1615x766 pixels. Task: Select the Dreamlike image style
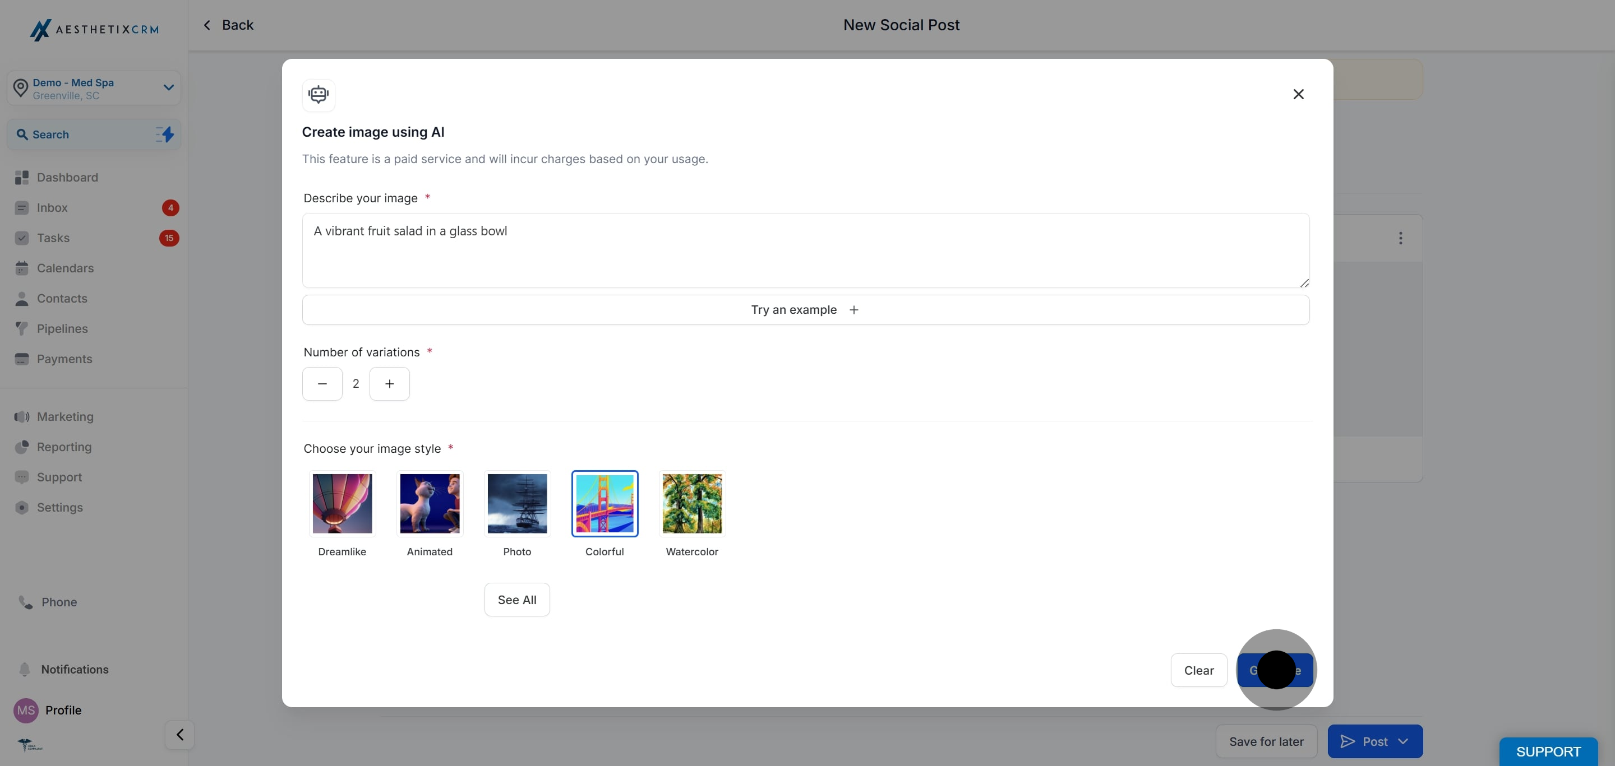coord(342,504)
